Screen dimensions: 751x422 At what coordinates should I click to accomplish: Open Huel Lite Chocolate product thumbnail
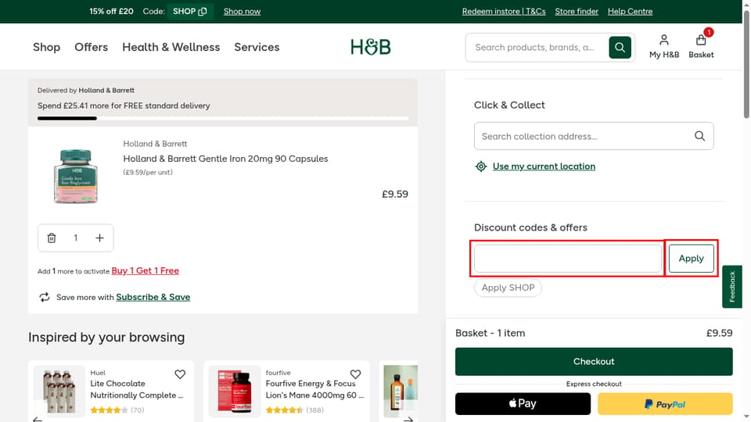point(59,392)
